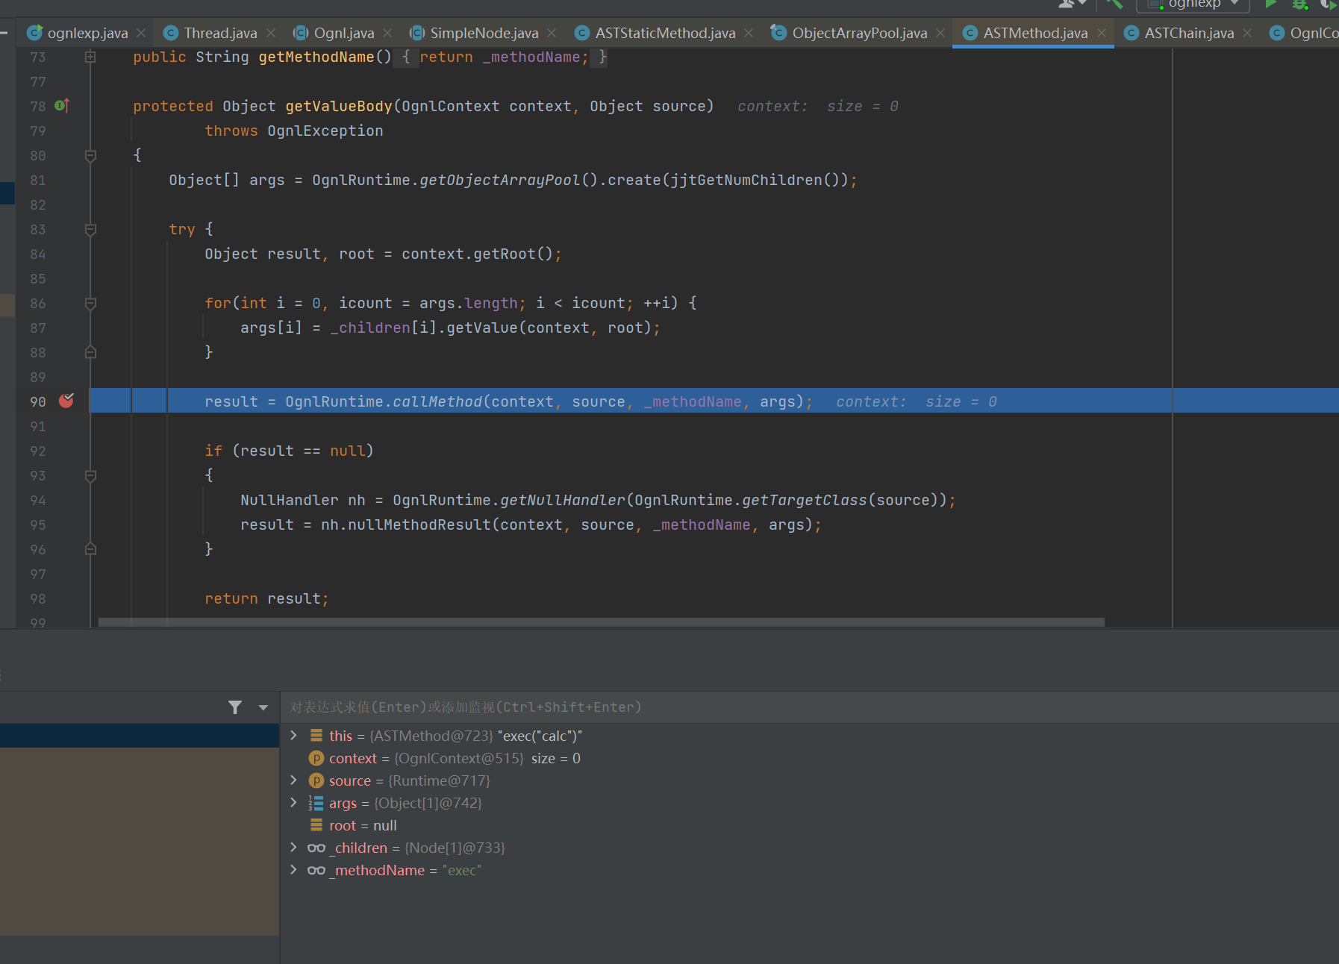Click the Build hammer icon in toolbar
The height and width of the screenshot is (964, 1339).
click(x=1114, y=4)
